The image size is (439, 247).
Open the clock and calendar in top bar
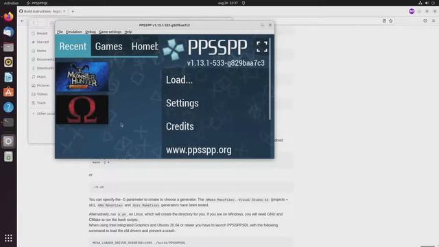[x=228, y=3]
